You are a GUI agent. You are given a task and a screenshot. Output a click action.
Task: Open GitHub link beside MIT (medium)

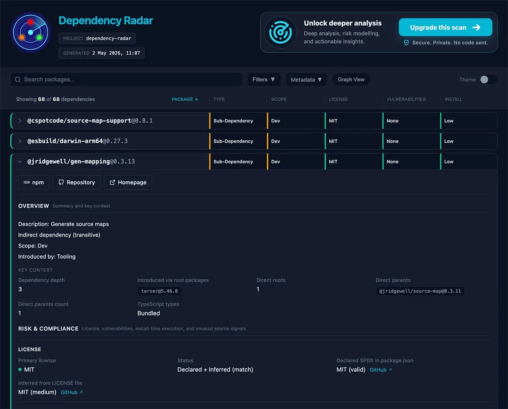(72, 392)
